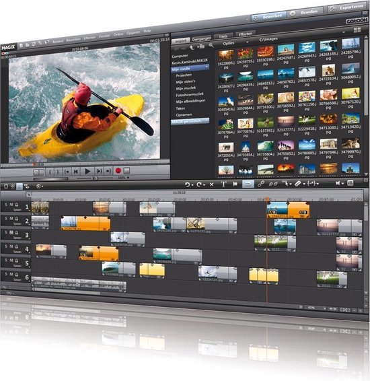Set the range in-point bracket marker

point(50,172)
